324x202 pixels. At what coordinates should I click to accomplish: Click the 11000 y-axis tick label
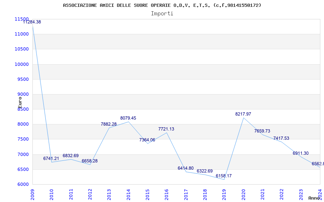tap(21, 34)
